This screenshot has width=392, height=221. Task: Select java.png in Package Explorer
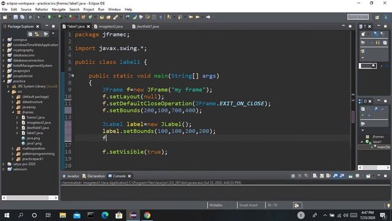pyautogui.click(x=33, y=138)
